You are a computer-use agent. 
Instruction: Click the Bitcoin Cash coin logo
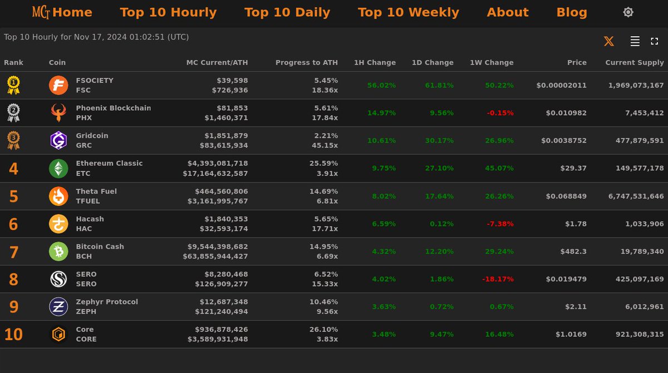(58, 251)
